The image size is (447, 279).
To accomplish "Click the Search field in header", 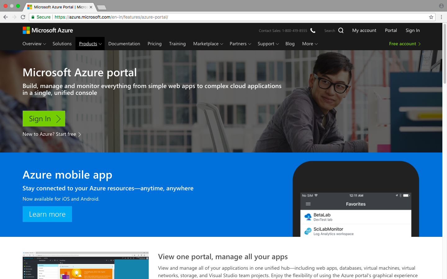I will (330, 31).
